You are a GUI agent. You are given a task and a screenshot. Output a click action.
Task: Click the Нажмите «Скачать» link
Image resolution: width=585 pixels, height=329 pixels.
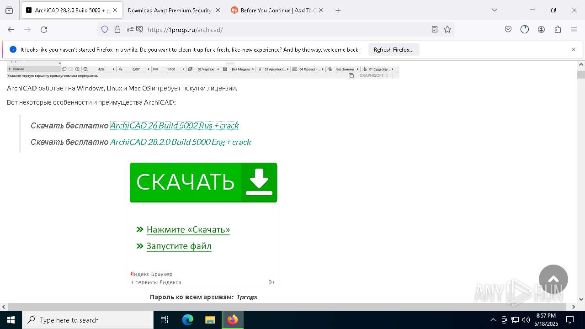click(x=188, y=229)
